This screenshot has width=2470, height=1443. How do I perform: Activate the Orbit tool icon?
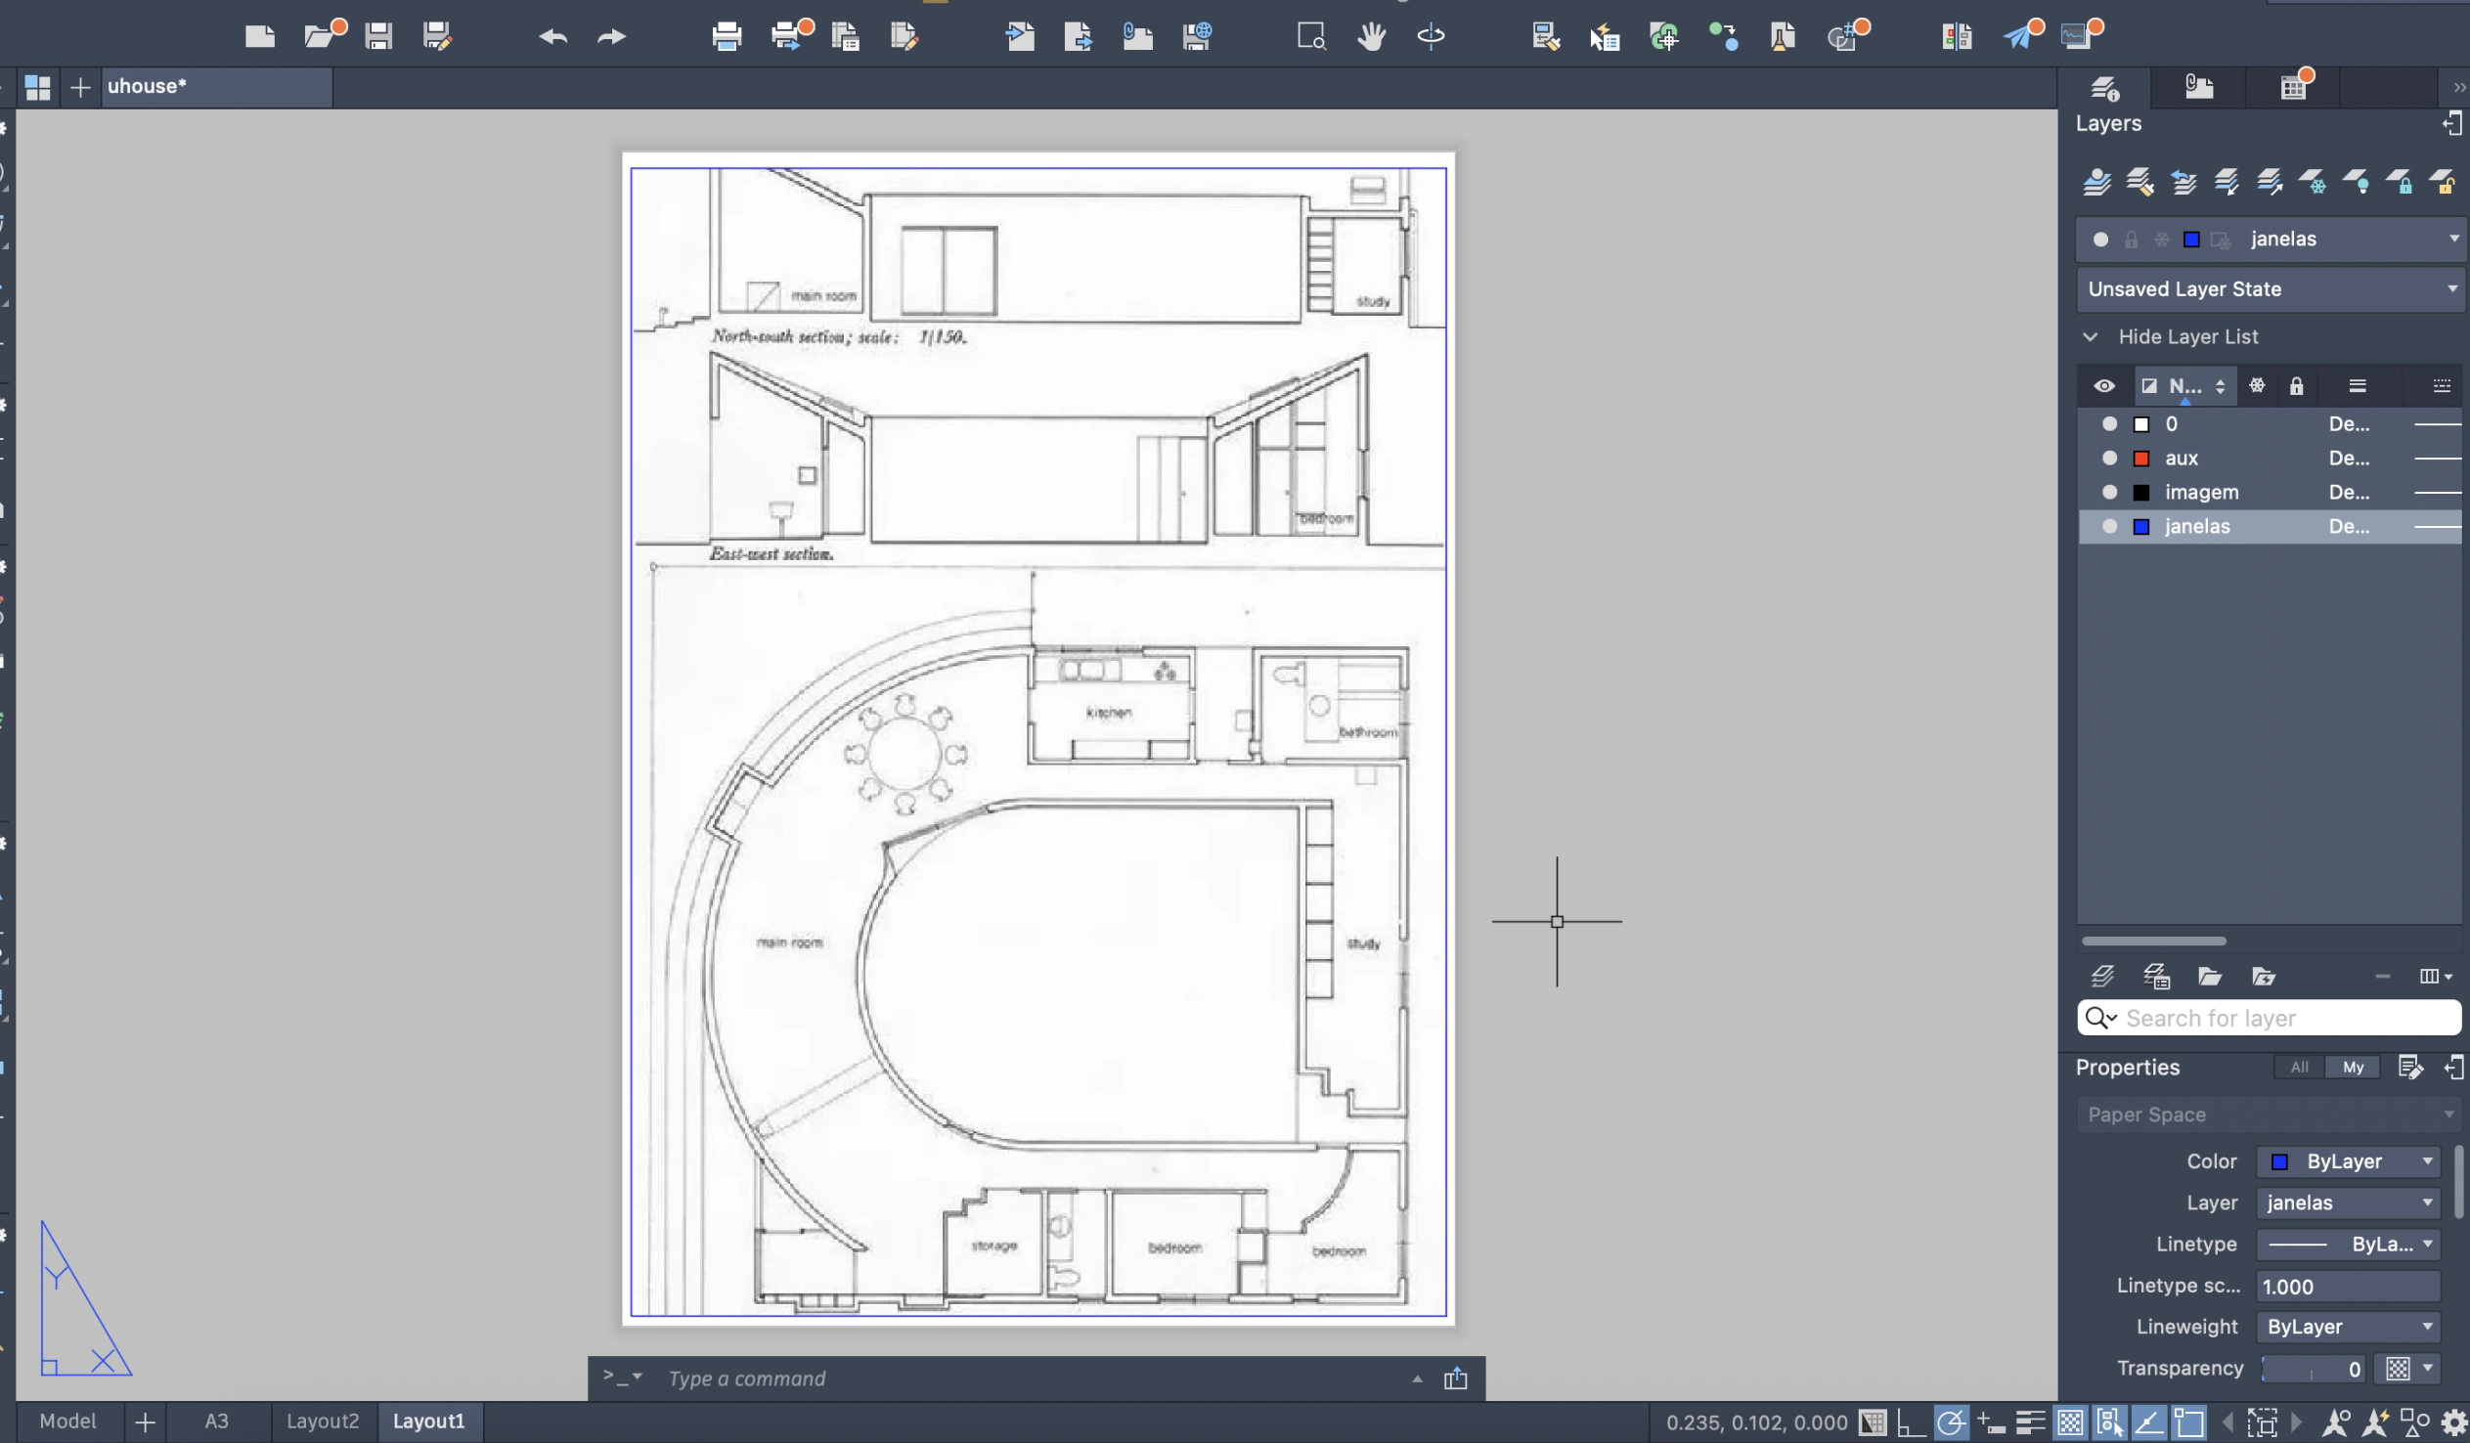[x=1430, y=36]
